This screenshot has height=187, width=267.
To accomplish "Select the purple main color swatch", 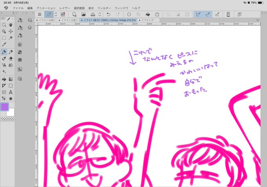I will pos(5,107).
